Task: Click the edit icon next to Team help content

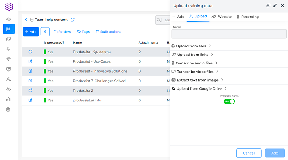Action: (x=73, y=20)
